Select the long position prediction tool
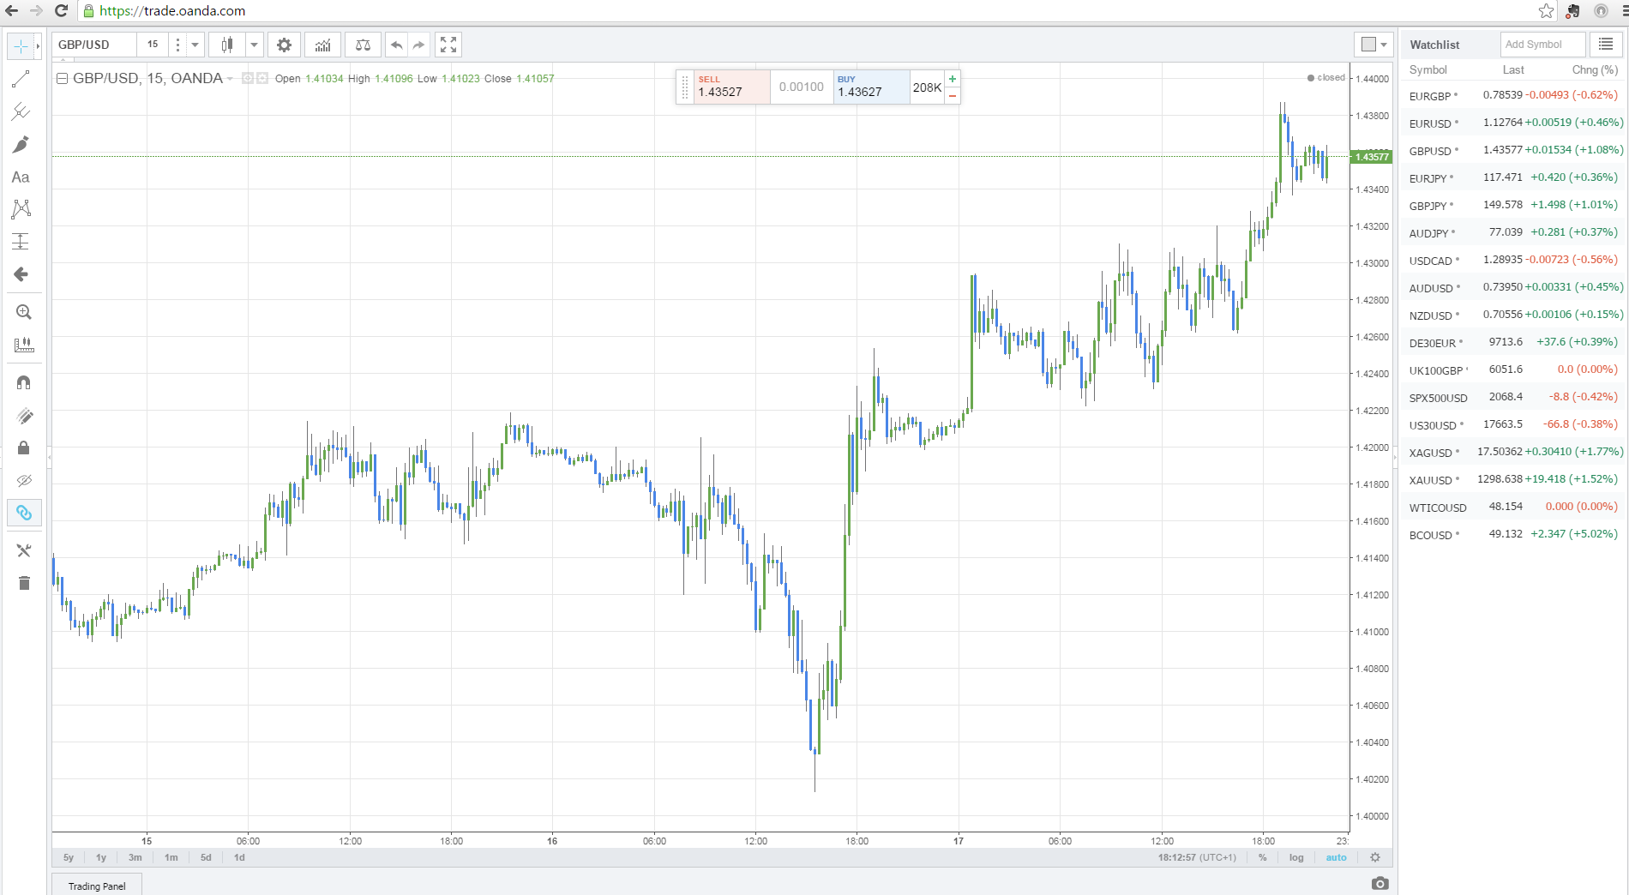The height and width of the screenshot is (895, 1629). click(x=21, y=242)
